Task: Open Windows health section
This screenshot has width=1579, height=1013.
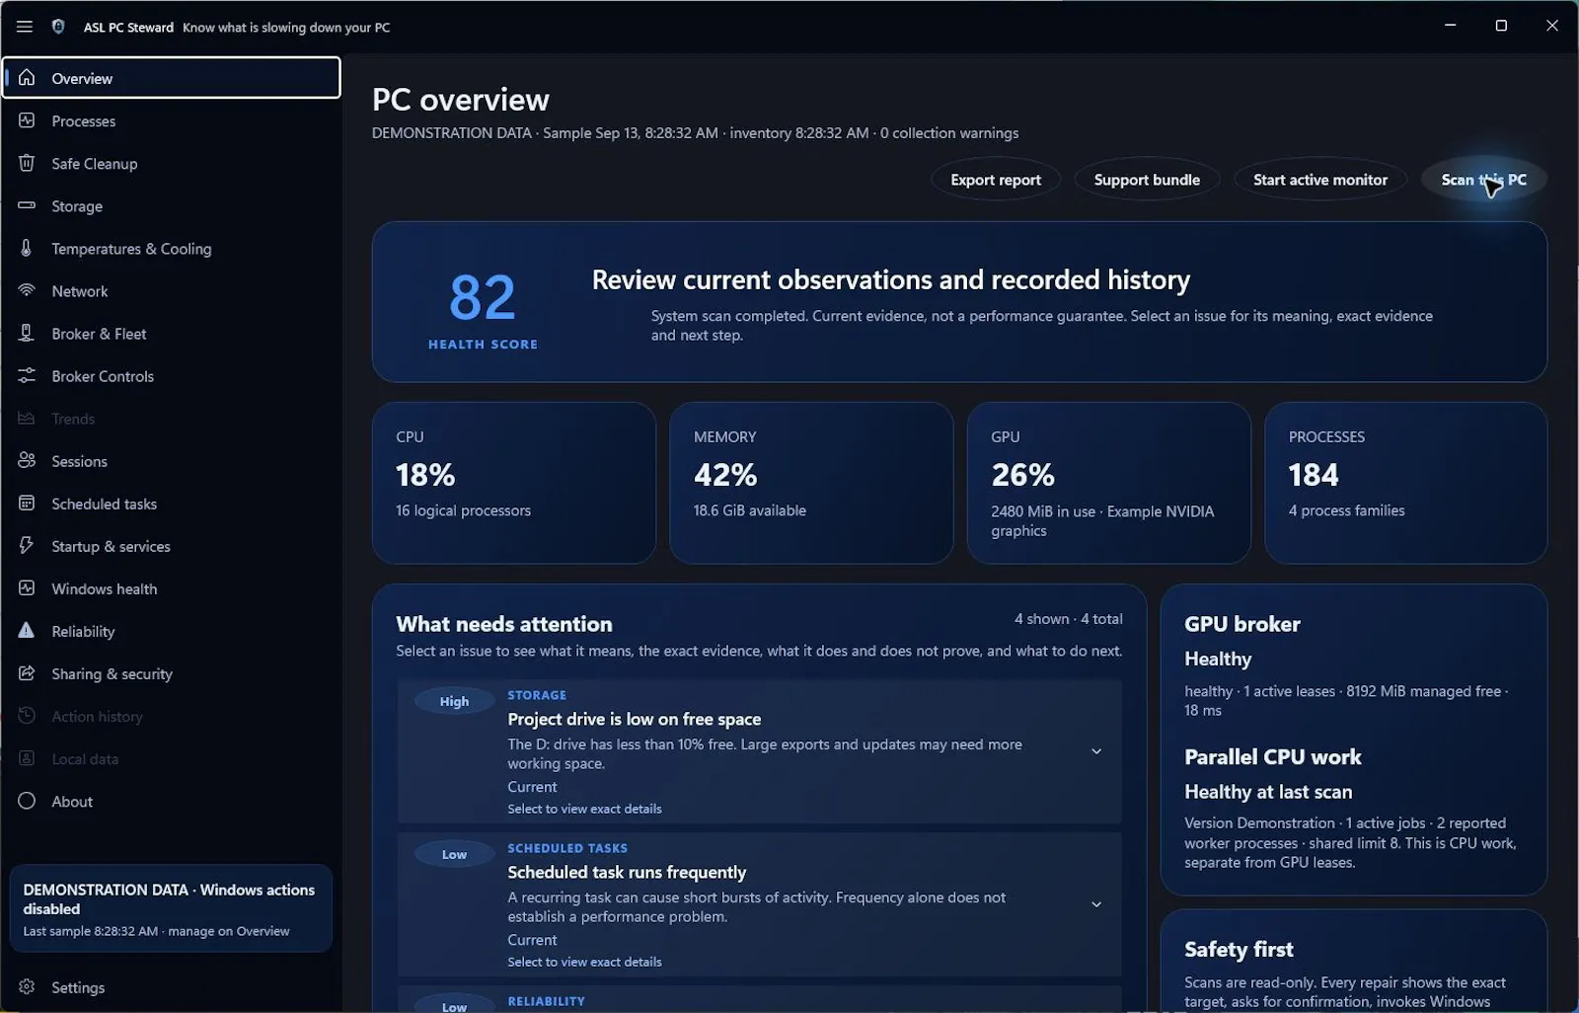Action: (172, 587)
